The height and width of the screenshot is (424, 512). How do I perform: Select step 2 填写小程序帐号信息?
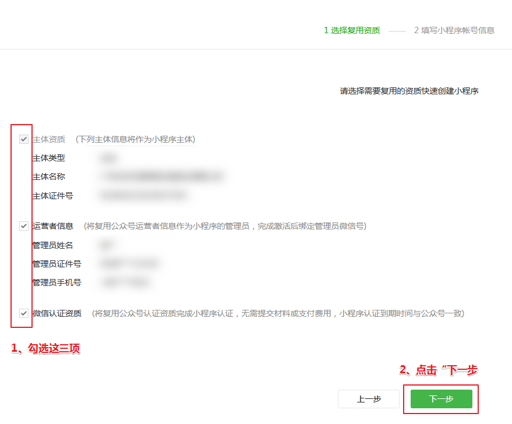point(454,30)
